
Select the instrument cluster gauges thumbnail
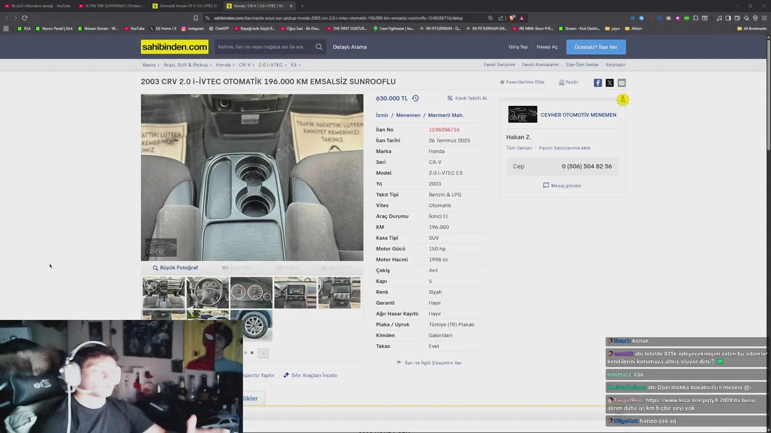point(251,293)
